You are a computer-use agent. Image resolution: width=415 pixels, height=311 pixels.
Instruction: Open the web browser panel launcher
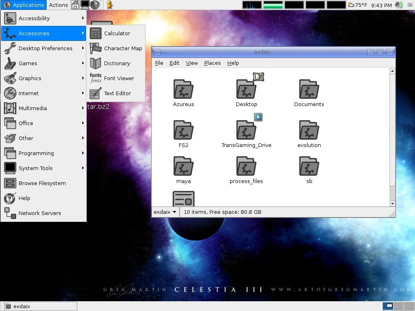coord(95,5)
